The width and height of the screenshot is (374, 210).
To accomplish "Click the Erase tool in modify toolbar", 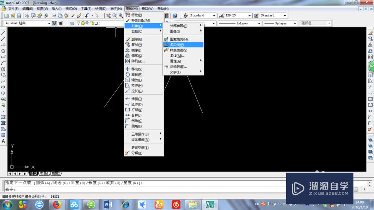I will tap(370, 33).
